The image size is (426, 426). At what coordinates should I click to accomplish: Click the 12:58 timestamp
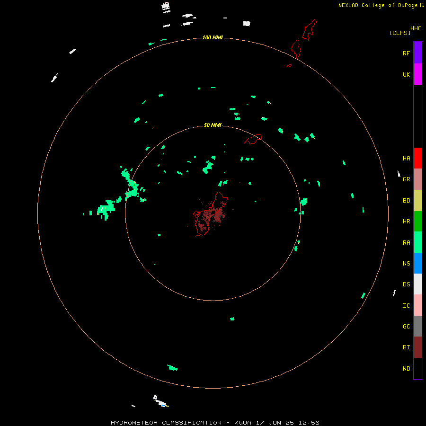click(309, 423)
